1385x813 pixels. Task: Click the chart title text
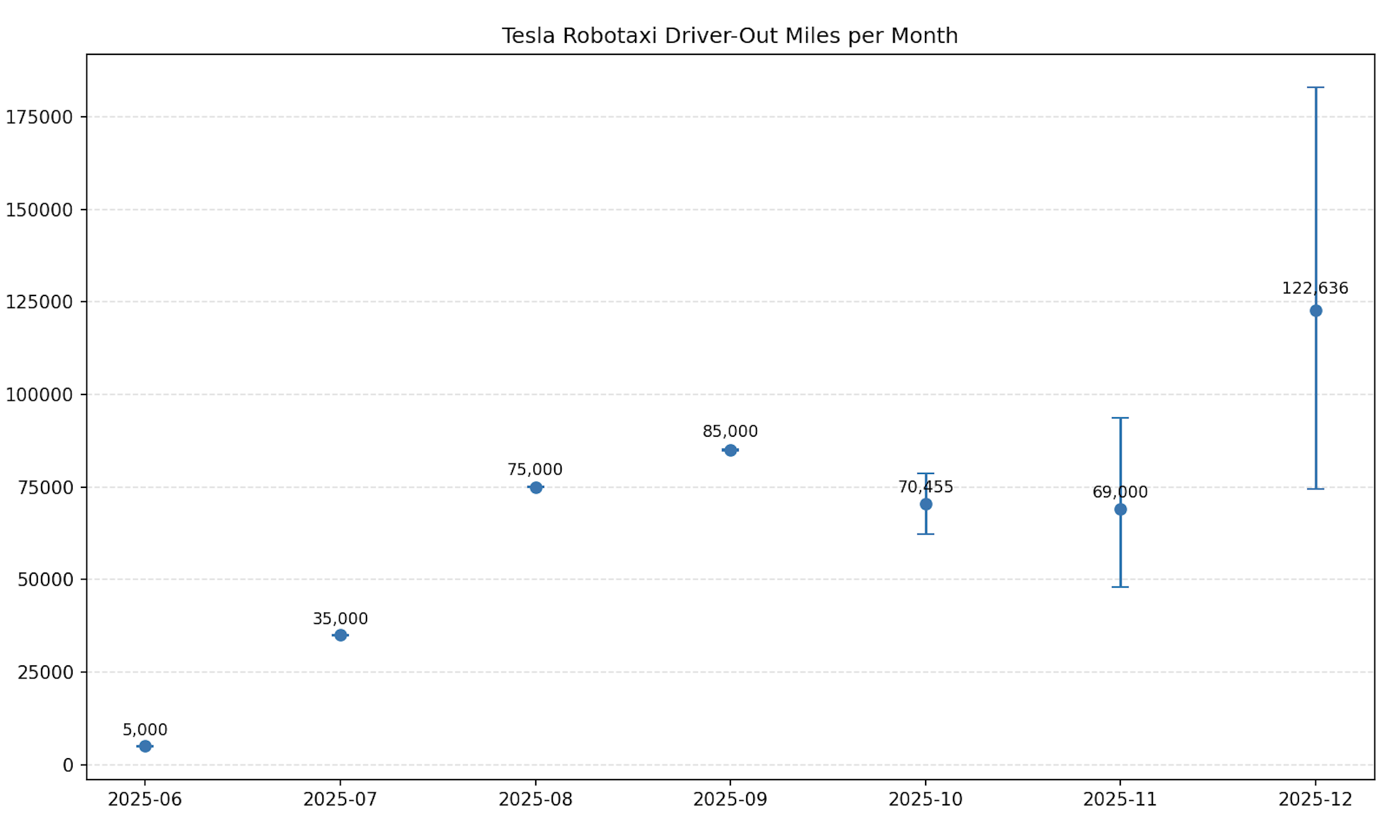(730, 36)
